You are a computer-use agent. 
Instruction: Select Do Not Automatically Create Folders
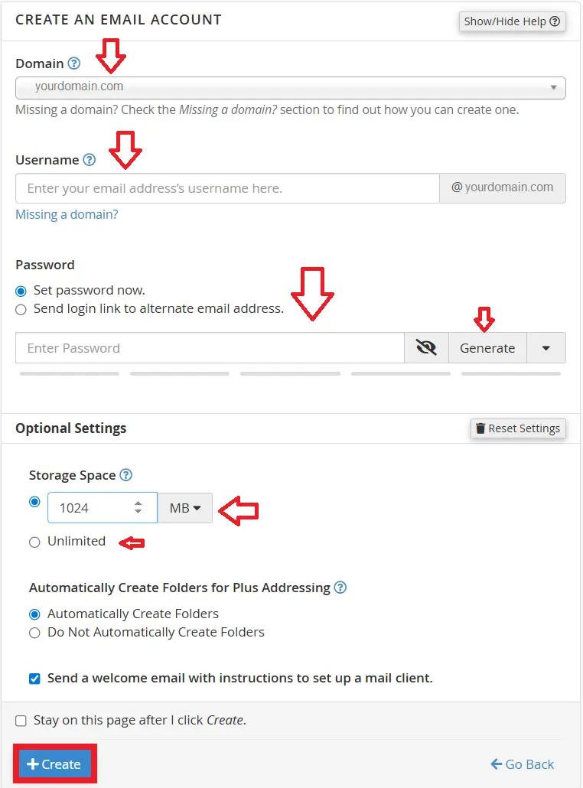tap(34, 633)
